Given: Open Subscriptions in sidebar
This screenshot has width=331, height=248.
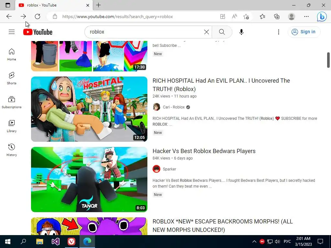Looking at the screenshot, I should tap(12, 102).
